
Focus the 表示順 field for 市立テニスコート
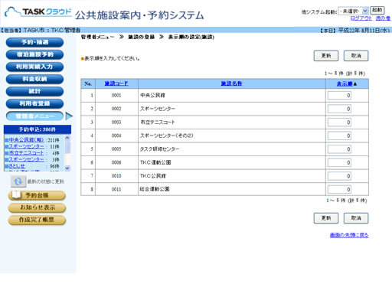(339, 122)
